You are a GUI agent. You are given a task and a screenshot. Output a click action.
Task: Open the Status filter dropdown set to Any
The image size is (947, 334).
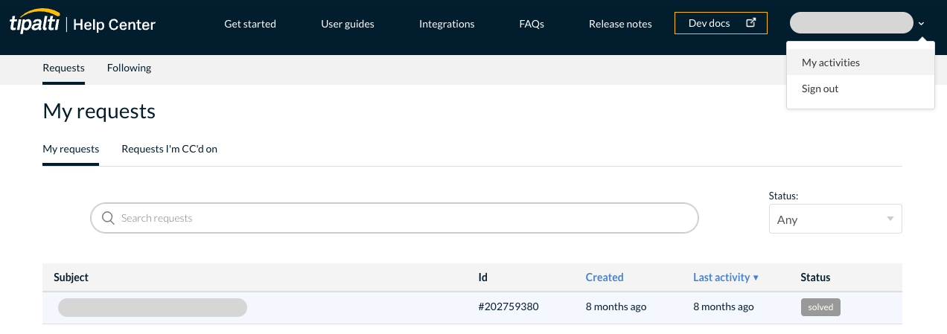[835, 219]
